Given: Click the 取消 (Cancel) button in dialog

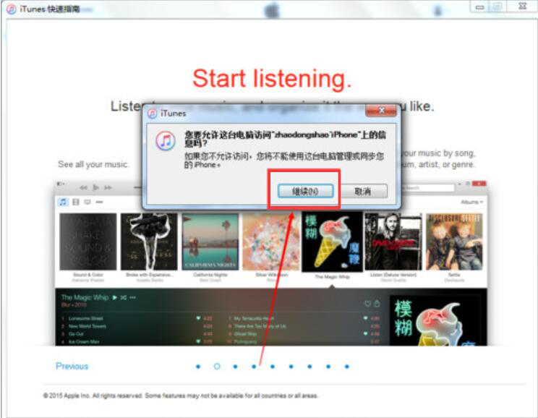Looking at the screenshot, I should pyautogui.click(x=362, y=191).
